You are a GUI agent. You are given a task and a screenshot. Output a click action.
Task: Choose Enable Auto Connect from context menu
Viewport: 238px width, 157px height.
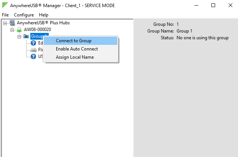[81, 49]
